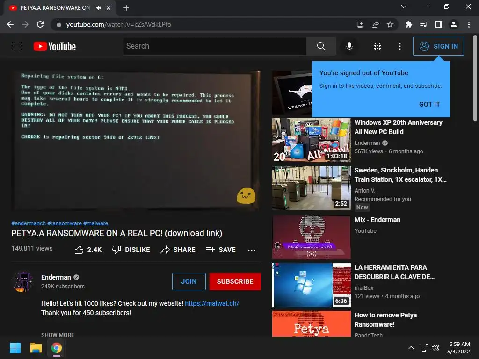
Task: Open taskbar clock and date
Action: click(x=459, y=348)
